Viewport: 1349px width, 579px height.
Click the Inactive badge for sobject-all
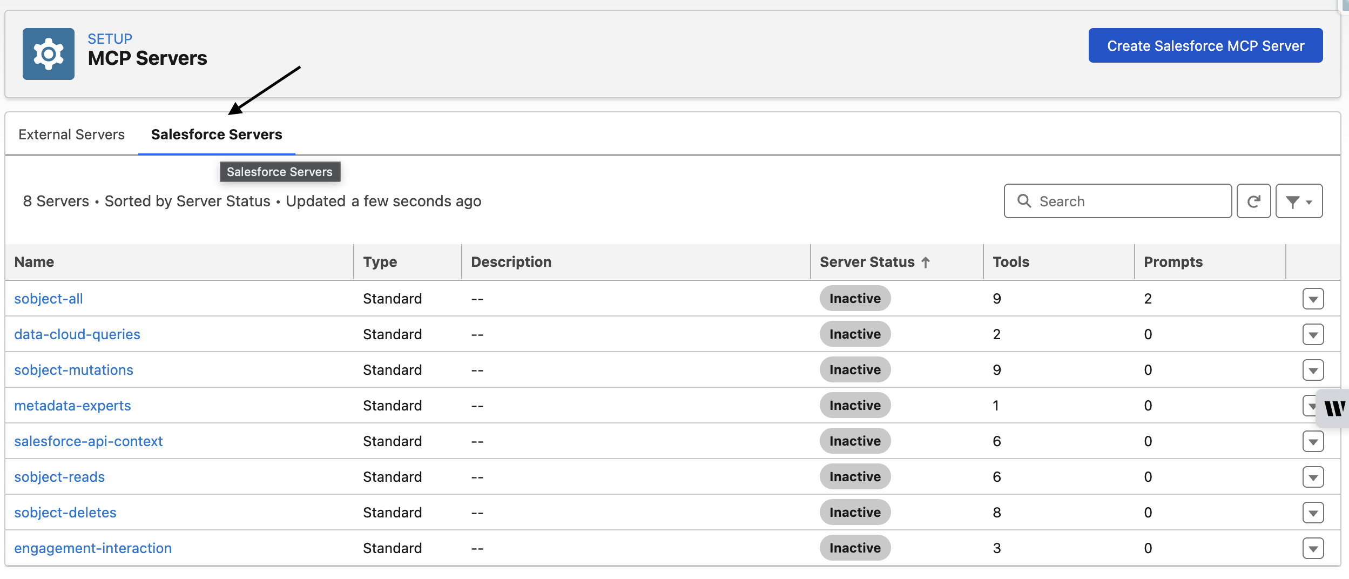tap(855, 298)
